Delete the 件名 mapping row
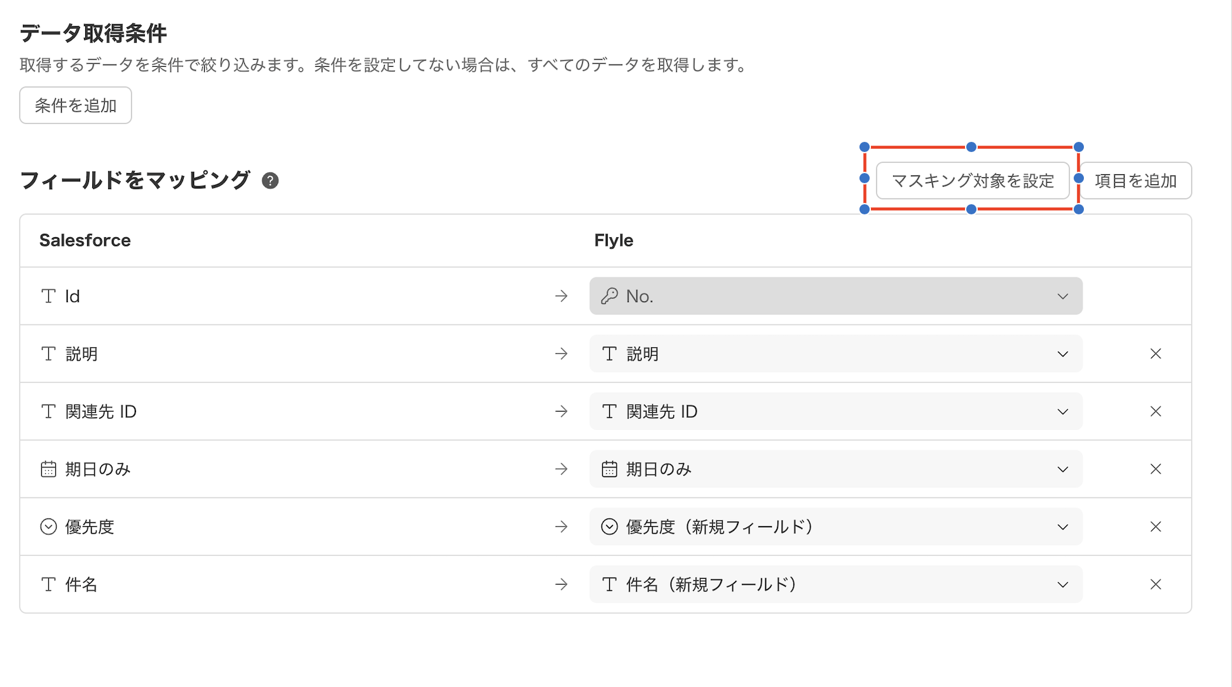 (x=1155, y=585)
